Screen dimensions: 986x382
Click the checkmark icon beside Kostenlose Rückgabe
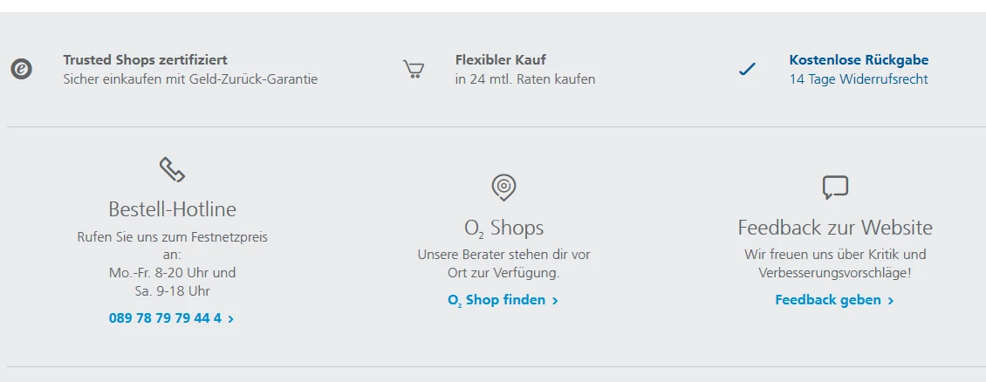(x=747, y=69)
